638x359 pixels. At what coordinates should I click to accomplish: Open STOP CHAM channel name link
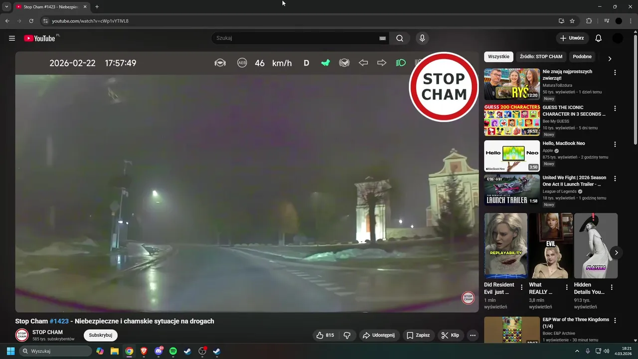pyautogui.click(x=47, y=332)
